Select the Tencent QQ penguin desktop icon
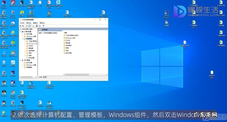The height and width of the screenshot is (122, 227). click(x=4, y=103)
